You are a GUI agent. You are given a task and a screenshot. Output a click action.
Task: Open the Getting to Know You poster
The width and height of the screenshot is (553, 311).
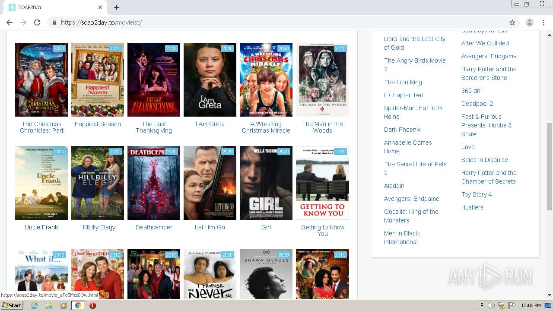[x=322, y=183]
